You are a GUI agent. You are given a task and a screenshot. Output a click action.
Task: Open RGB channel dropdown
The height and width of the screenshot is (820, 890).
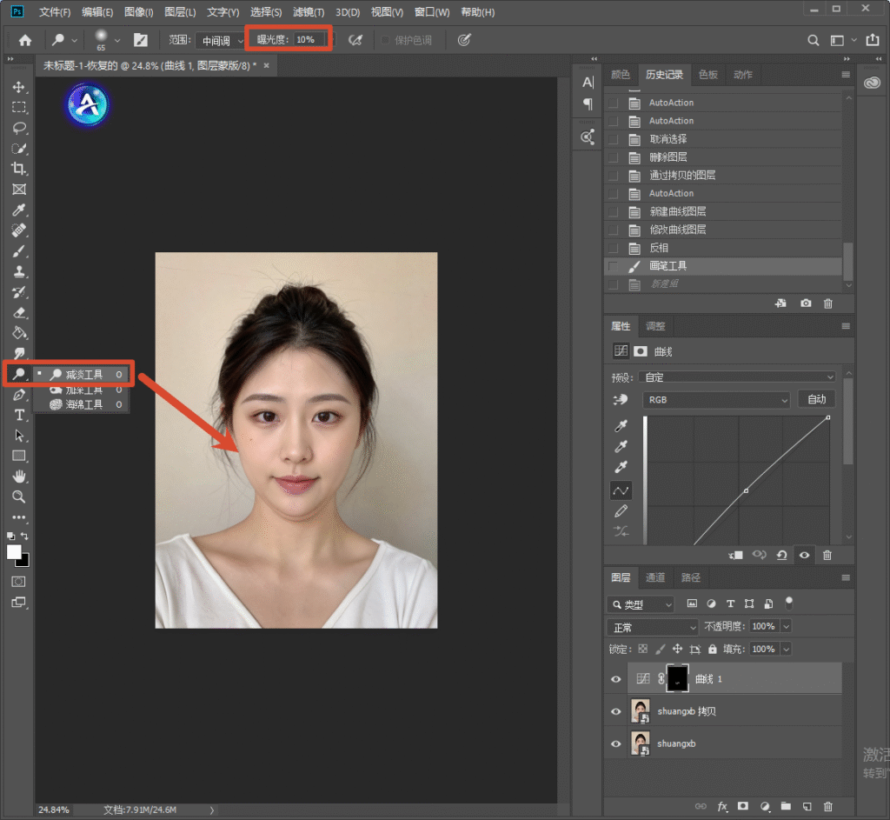pos(716,400)
